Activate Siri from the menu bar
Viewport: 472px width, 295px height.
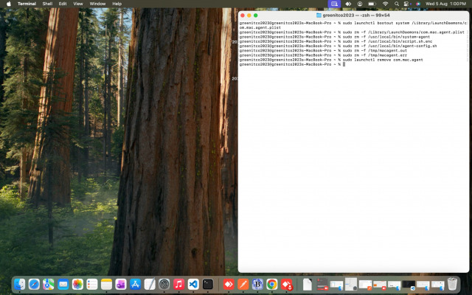(x=418, y=4)
